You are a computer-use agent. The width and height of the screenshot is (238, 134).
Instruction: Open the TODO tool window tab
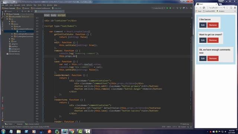(x=9, y=124)
